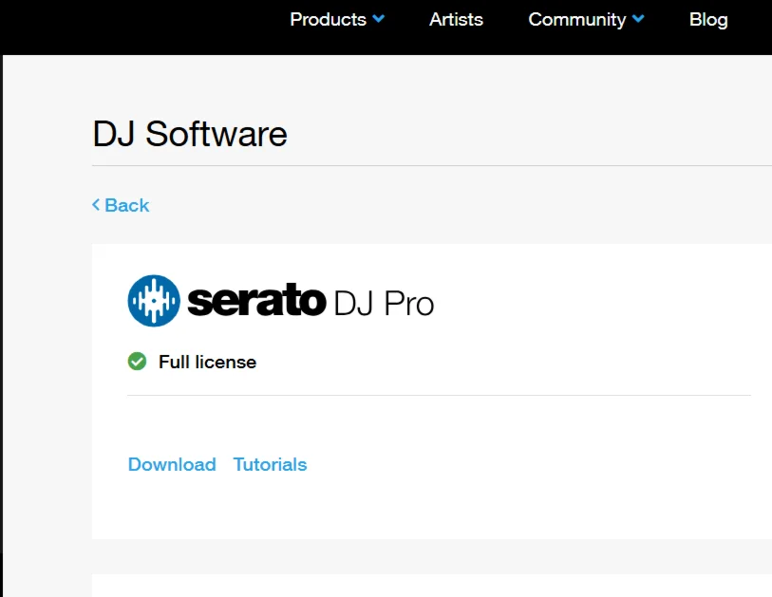Screen dimensions: 772x597
Task: Click the Download link
Action: pos(172,464)
